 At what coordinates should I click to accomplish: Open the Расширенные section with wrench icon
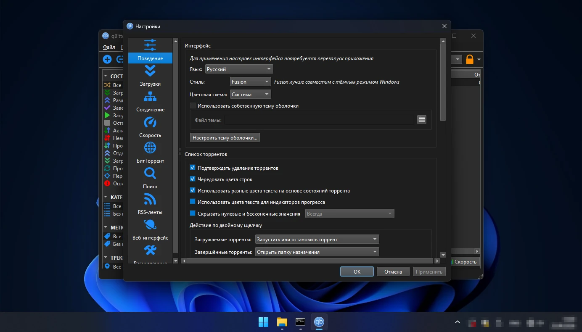click(x=150, y=254)
